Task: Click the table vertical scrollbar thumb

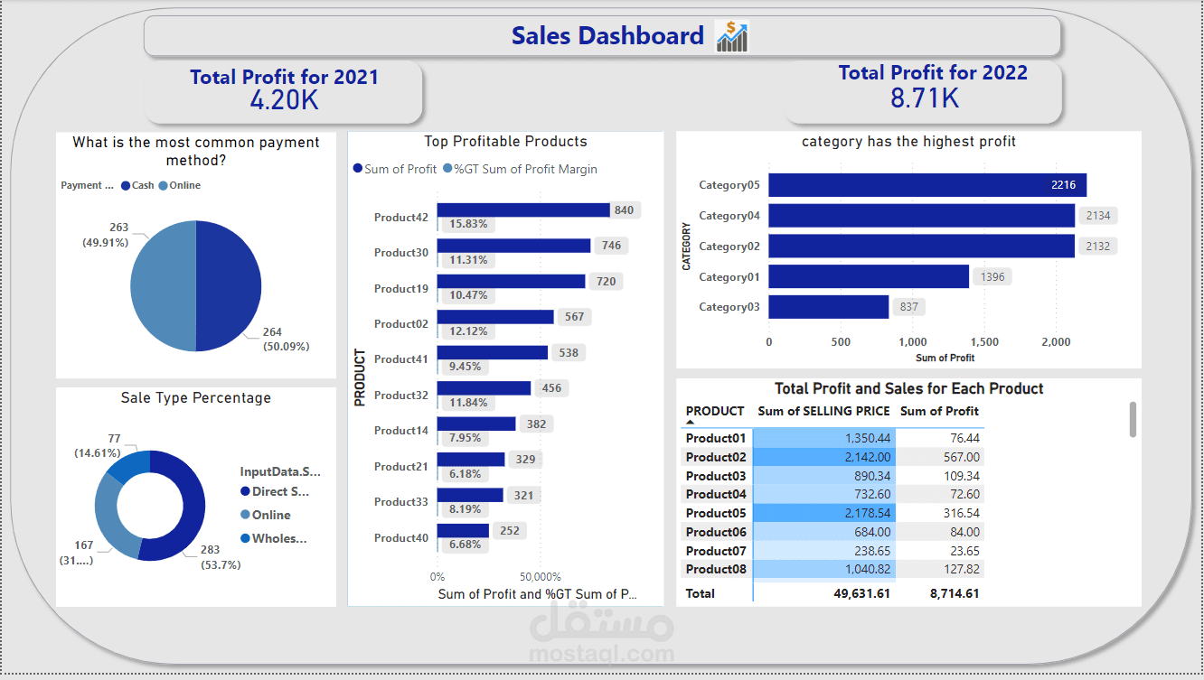Action: coord(1133,420)
